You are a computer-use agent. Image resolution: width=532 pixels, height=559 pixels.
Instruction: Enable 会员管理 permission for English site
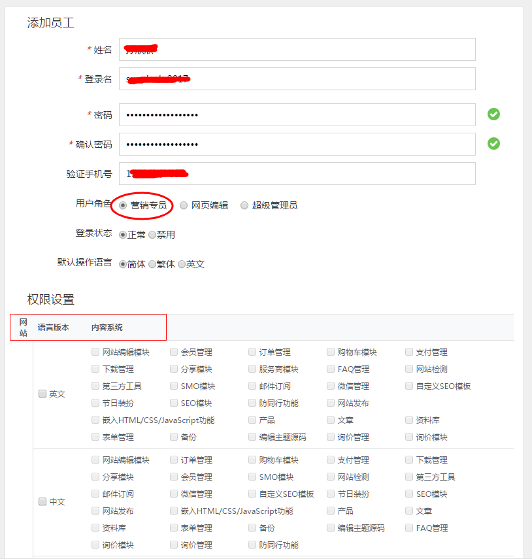[173, 352]
